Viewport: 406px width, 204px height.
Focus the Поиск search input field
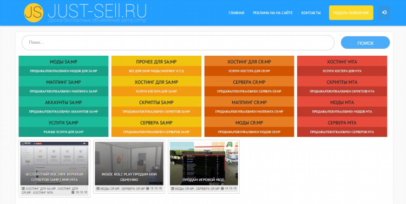(x=178, y=42)
